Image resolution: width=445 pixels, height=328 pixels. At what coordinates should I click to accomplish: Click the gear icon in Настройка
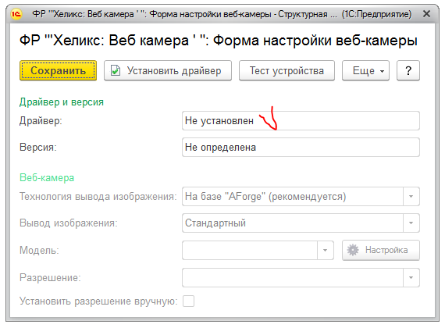(353, 250)
